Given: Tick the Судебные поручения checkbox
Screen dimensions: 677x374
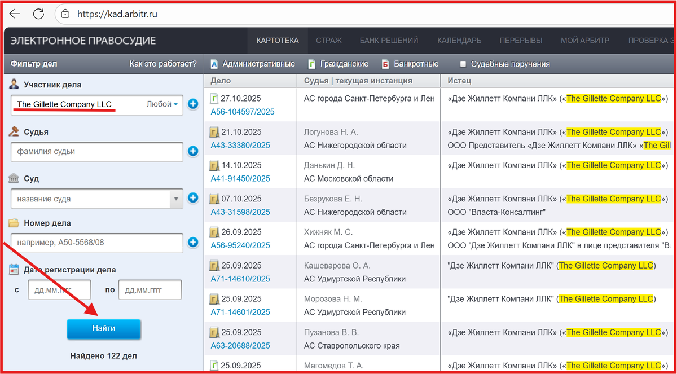Looking at the screenshot, I should [463, 64].
